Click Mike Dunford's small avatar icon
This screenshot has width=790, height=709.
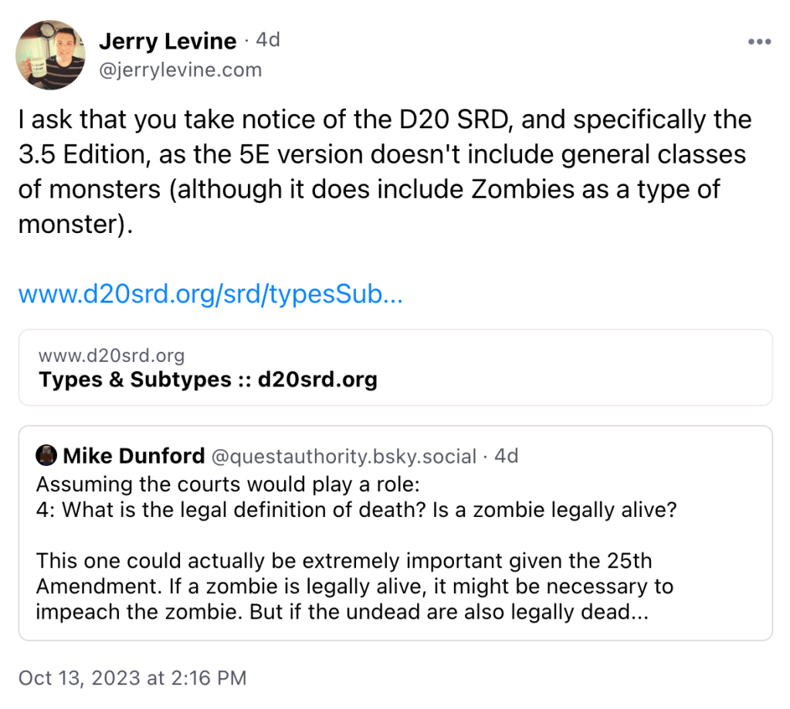click(x=46, y=456)
